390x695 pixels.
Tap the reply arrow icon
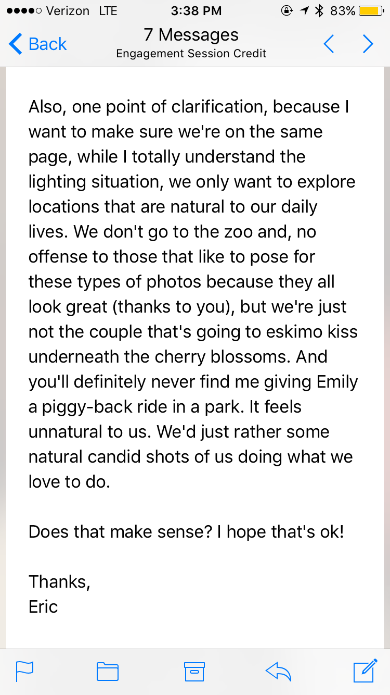(278, 671)
